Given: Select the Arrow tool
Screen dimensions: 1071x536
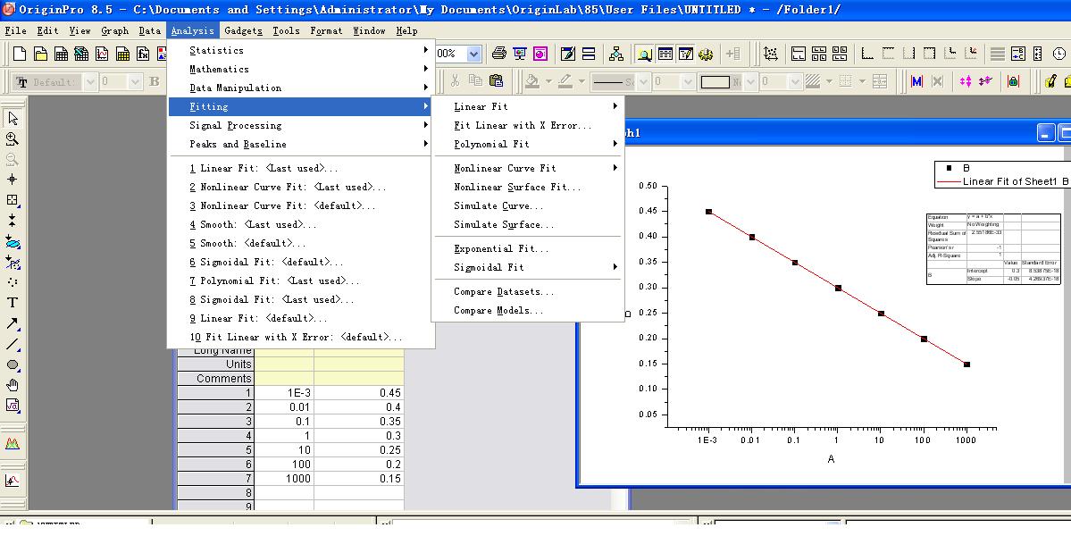Looking at the screenshot, I should coord(13,323).
